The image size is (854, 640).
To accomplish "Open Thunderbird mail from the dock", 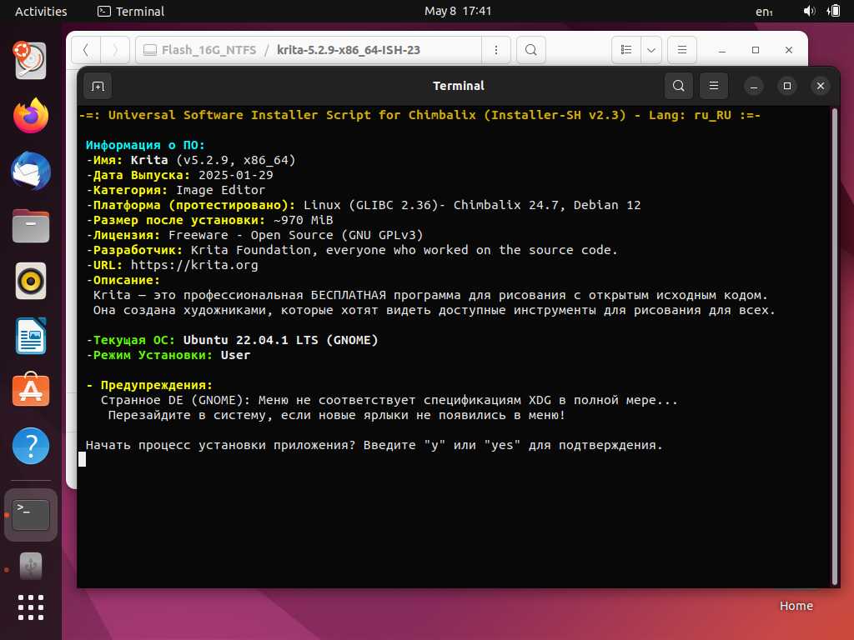I will (31, 172).
